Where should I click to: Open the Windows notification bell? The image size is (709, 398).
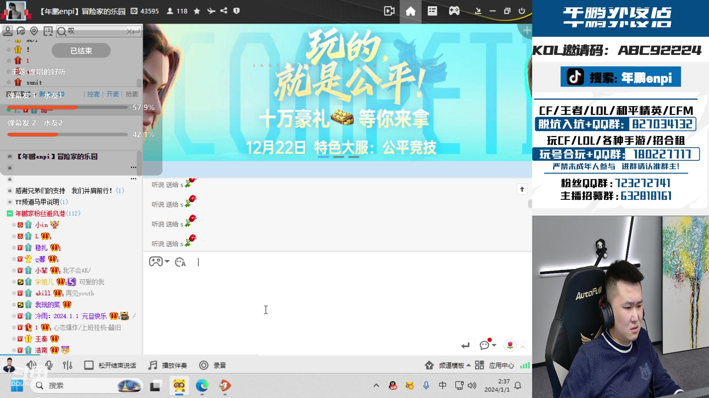coord(518,385)
